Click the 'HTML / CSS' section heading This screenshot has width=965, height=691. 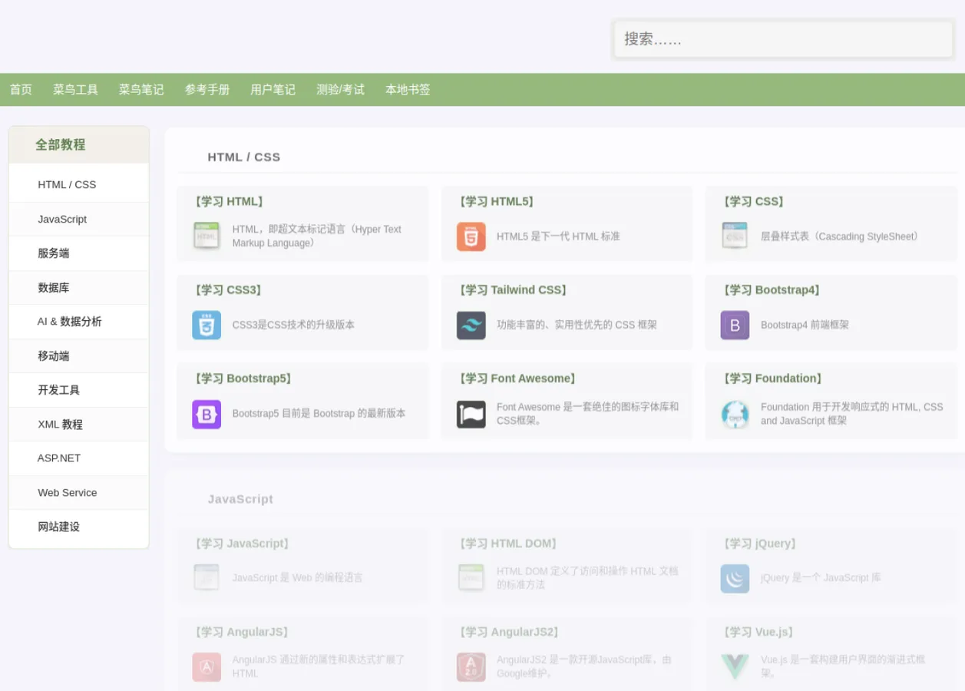[244, 157]
